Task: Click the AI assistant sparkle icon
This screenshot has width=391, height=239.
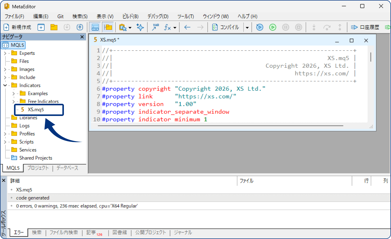Action: click(140, 27)
